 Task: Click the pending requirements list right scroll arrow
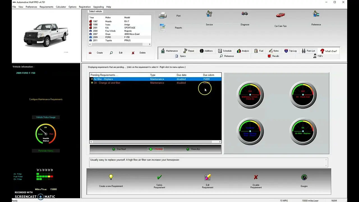(x=220, y=142)
